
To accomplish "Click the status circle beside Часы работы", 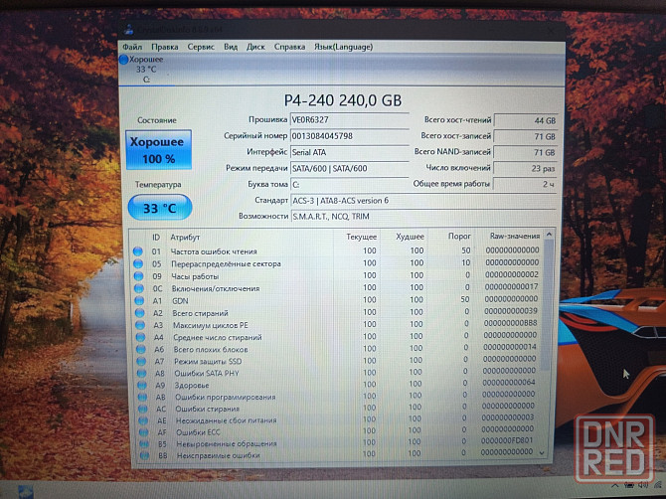I will [137, 275].
